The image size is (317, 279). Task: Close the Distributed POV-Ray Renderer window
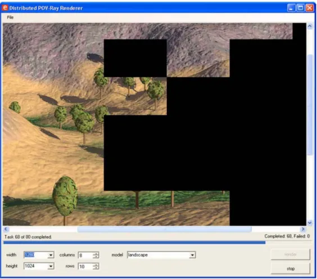point(310,8)
